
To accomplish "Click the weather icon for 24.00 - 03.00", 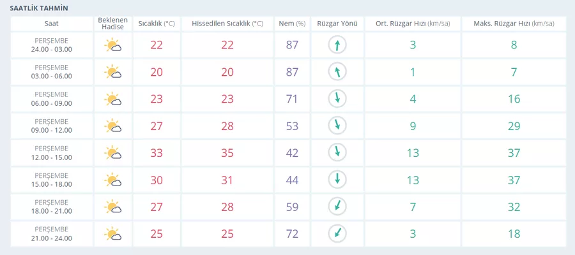I will pyautogui.click(x=113, y=45).
